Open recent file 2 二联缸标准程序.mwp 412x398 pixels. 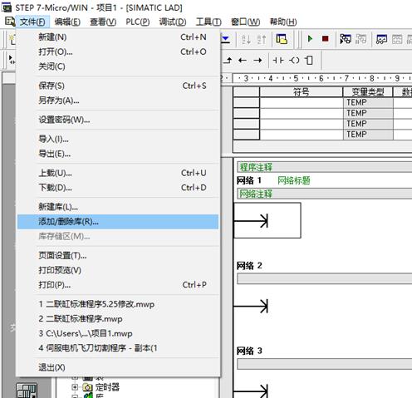pyautogui.click(x=118, y=319)
